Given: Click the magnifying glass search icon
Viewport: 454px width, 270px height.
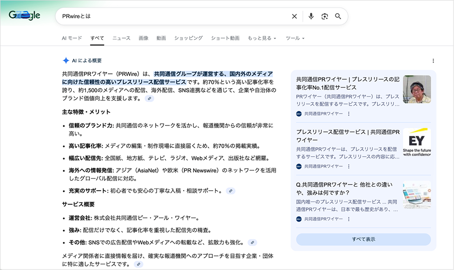Looking at the screenshot, I should (x=338, y=16).
